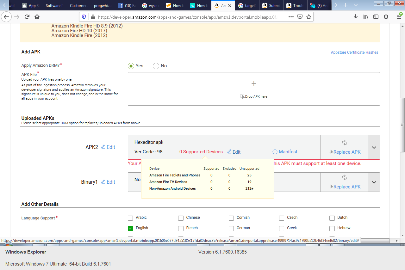
Task: Replace APK for Binary1
Action: [x=345, y=187]
